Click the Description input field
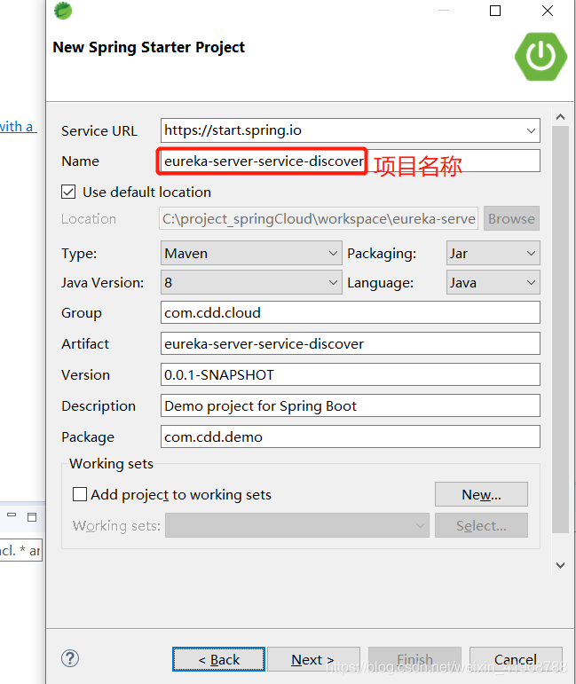576x684 pixels. pos(350,405)
